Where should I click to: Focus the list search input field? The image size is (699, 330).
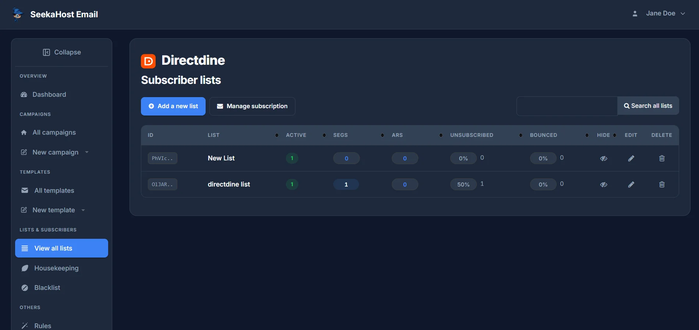click(x=567, y=106)
